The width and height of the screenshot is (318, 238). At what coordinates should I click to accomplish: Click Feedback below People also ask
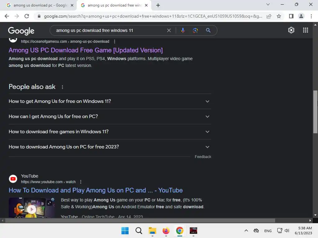(x=203, y=156)
